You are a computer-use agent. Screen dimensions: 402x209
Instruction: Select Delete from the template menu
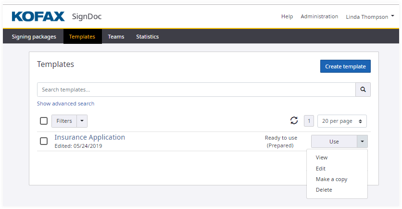[x=324, y=190]
